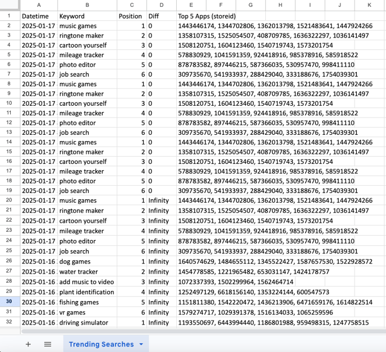Viewport: 386px width, 352px height.
Task: Click 'Infinity' Diff cell in row 20
Action: (x=162, y=200)
